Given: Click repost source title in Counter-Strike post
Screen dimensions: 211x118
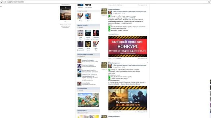Looking at the screenshot, I should (x=131, y=65).
